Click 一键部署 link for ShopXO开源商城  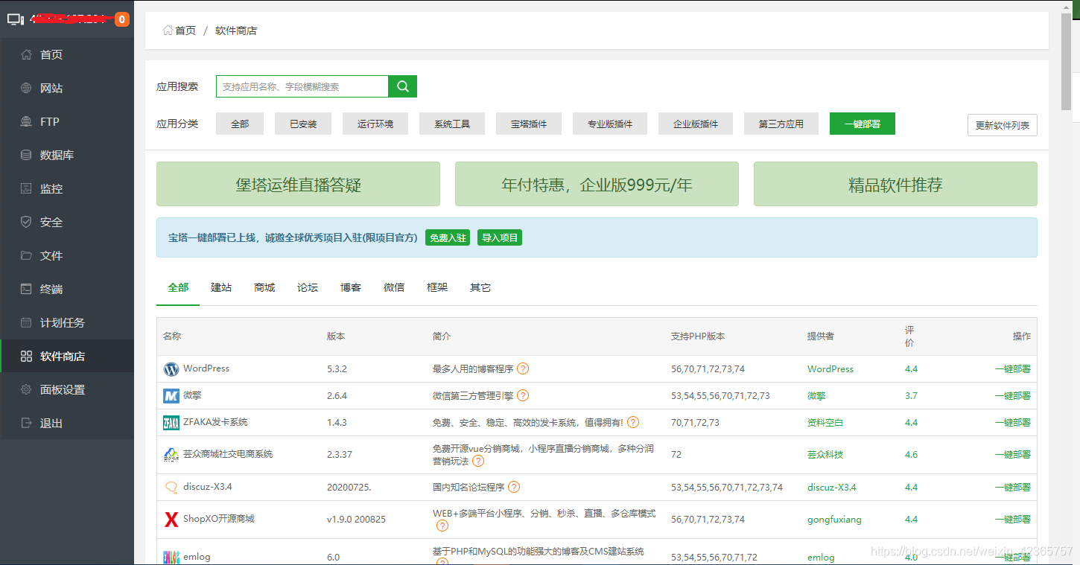(x=1013, y=519)
